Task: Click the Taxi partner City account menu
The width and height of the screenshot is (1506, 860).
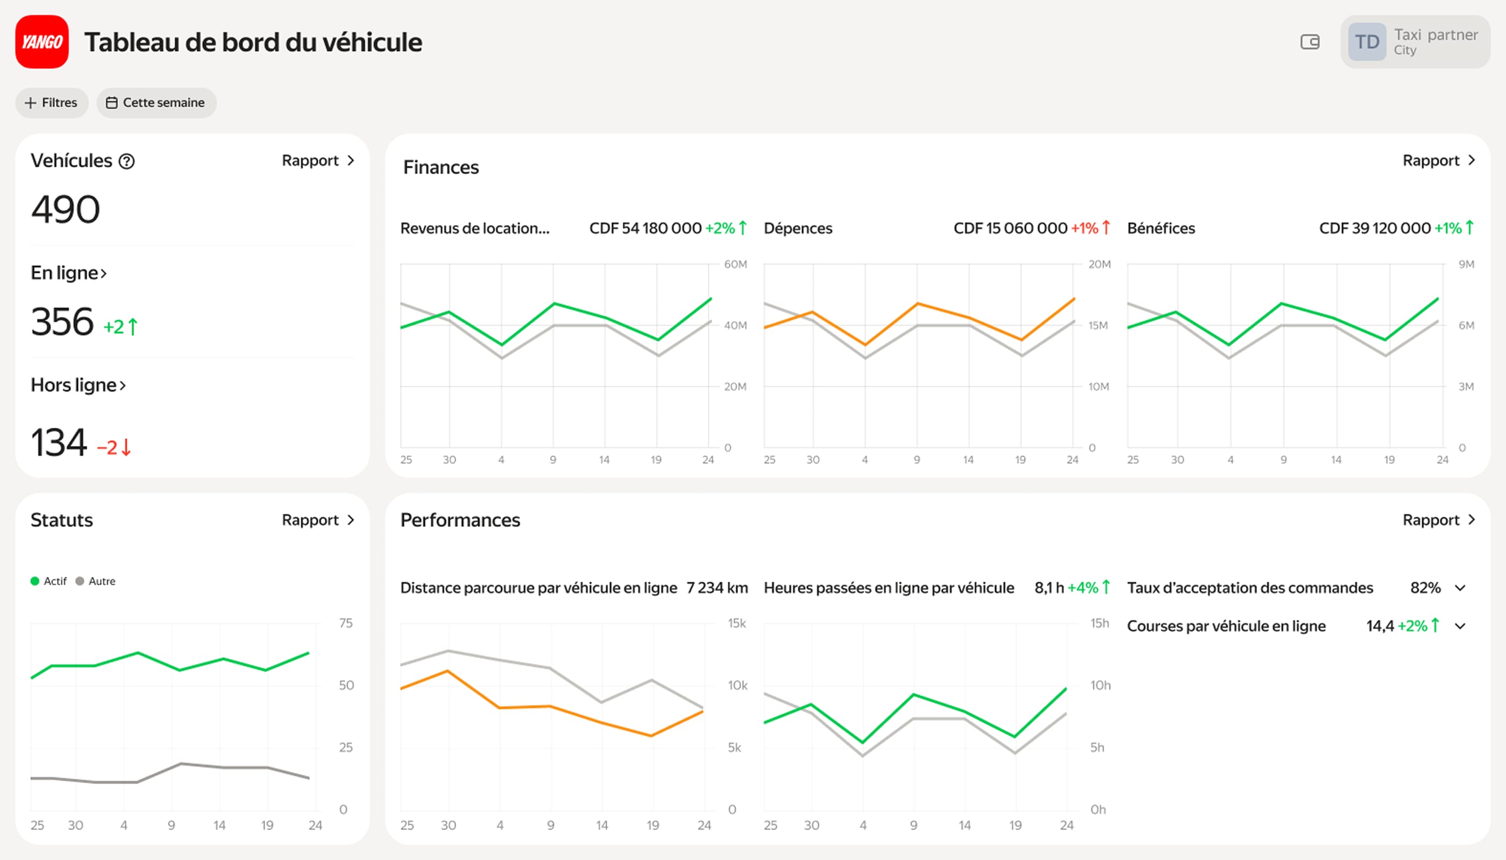Action: (x=1436, y=41)
